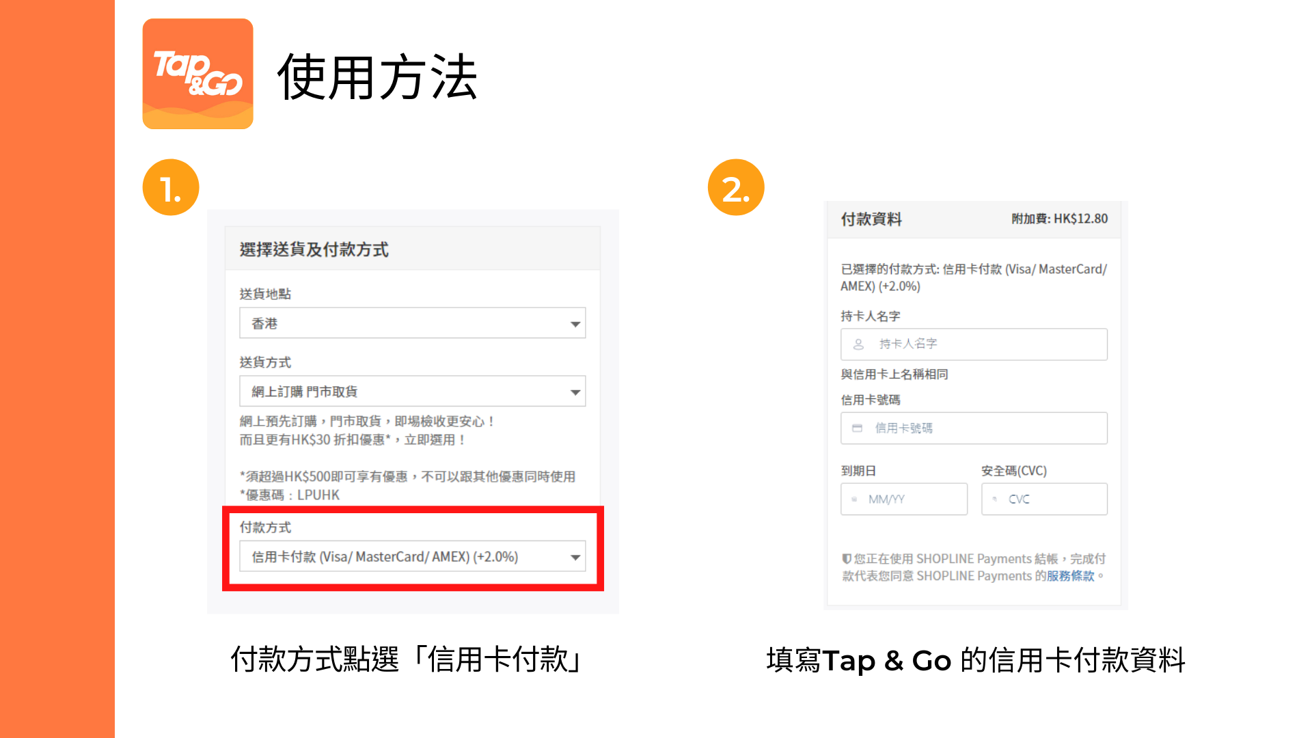Click the orange step 1 circle badge
The width and height of the screenshot is (1312, 738).
click(171, 188)
